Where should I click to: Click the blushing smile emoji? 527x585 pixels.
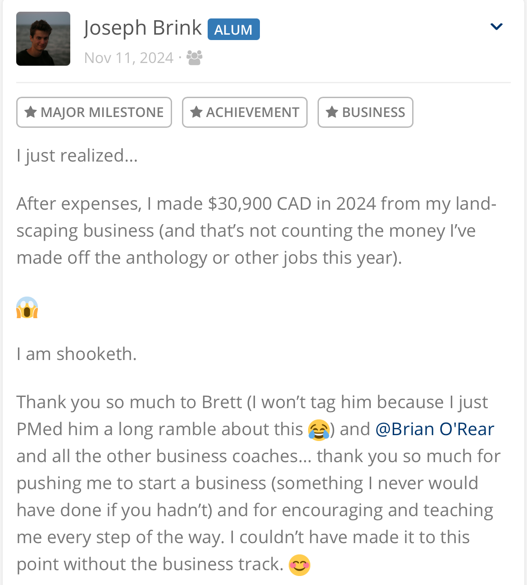click(x=300, y=565)
